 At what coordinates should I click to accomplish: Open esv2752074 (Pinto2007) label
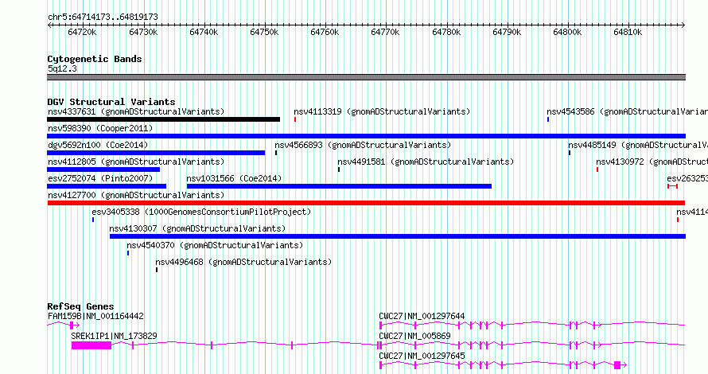tap(100, 178)
